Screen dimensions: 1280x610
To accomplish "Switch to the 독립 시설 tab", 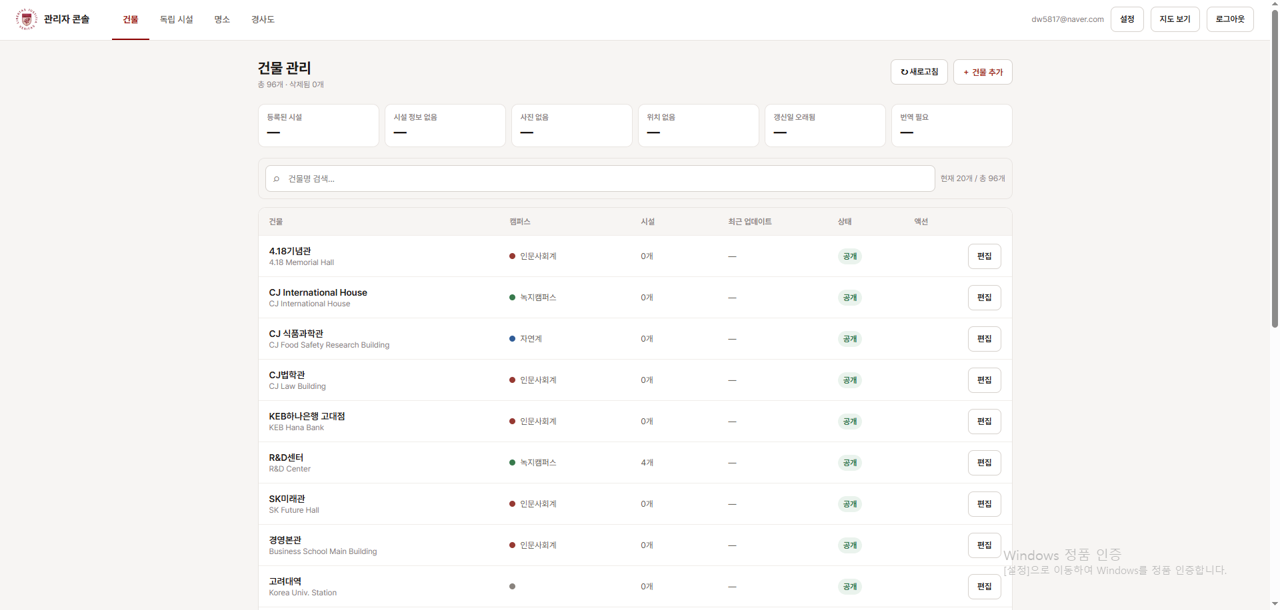I will pyautogui.click(x=176, y=19).
